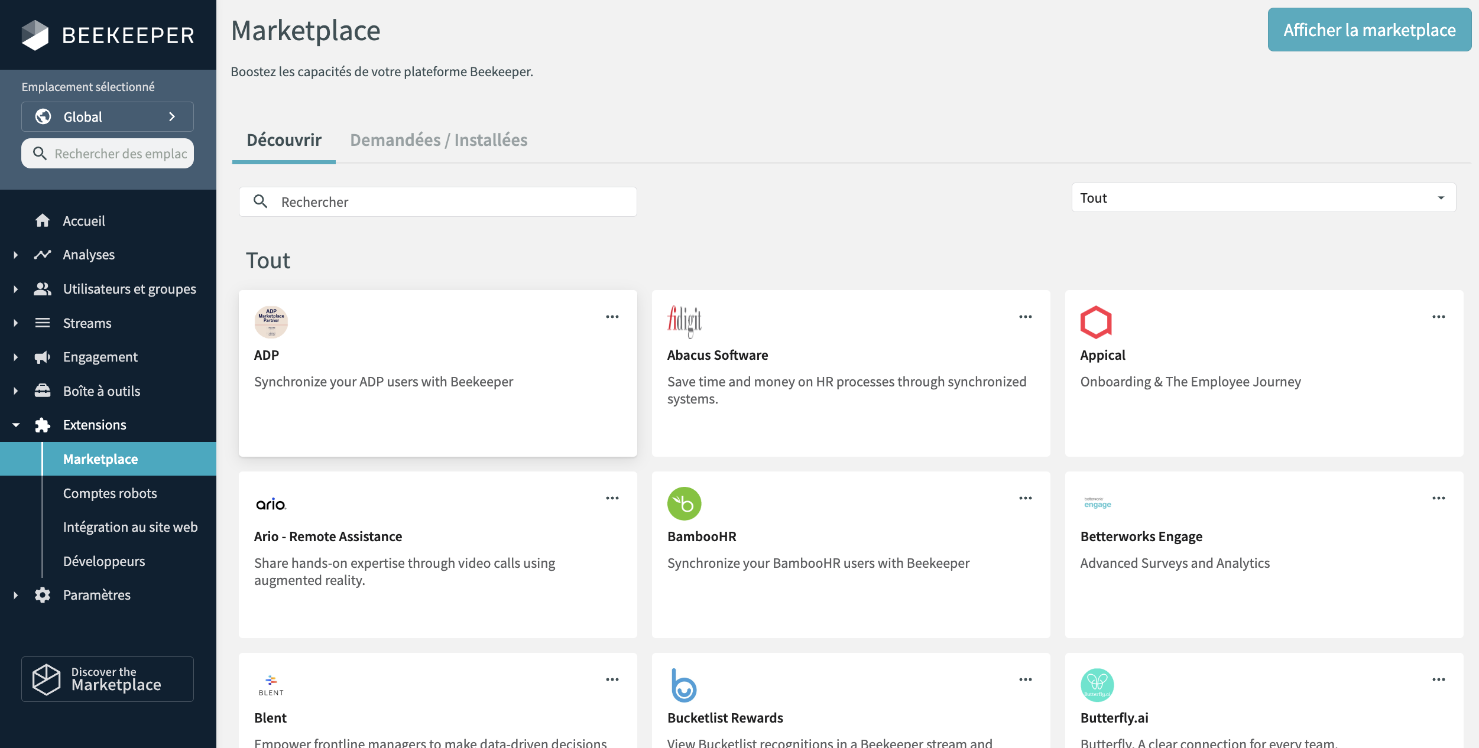Open the Ario Remote Assistance options menu
Screen dimensions: 1479x748
(x=612, y=498)
